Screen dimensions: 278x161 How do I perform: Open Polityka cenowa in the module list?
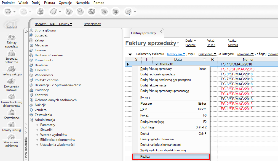tap(46, 80)
